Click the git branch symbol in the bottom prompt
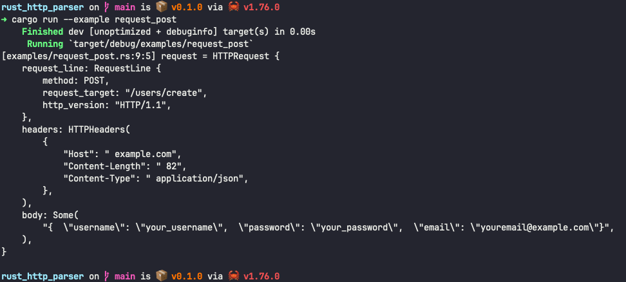 pyautogui.click(x=106, y=276)
